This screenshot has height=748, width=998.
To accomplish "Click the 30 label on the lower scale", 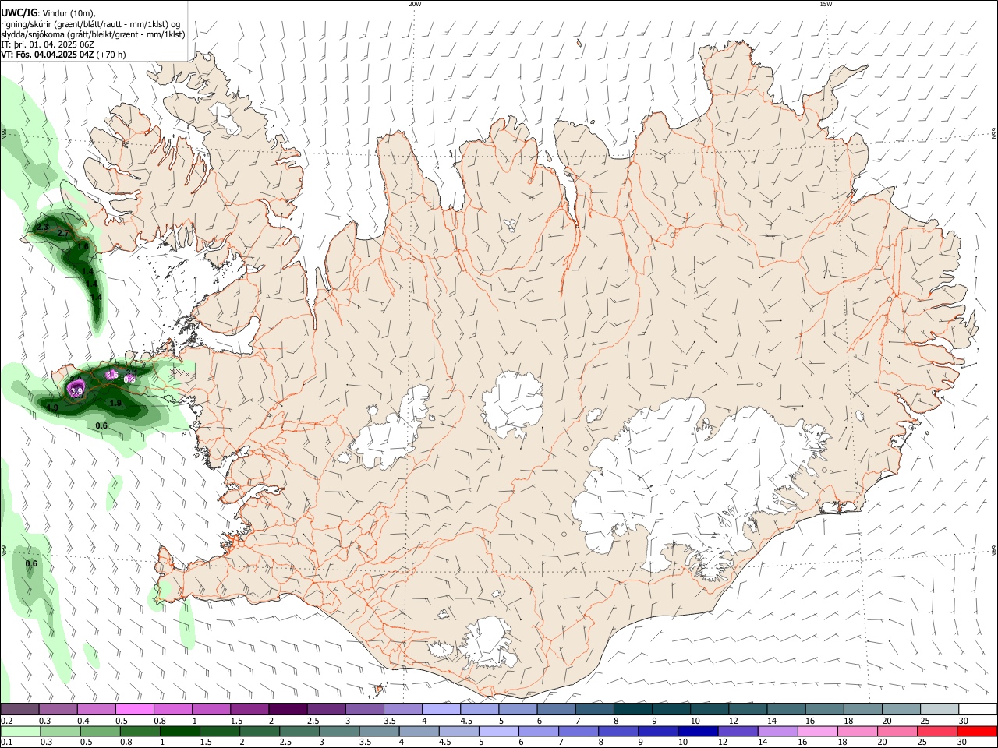I will coord(961,743).
